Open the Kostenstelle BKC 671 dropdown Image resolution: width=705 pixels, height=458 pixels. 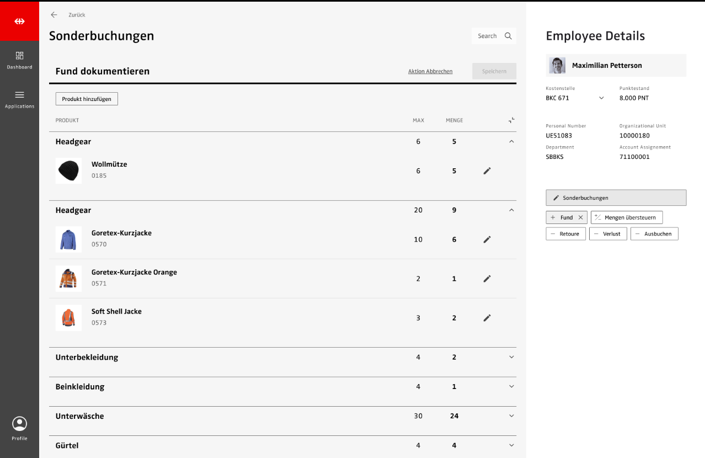point(601,98)
